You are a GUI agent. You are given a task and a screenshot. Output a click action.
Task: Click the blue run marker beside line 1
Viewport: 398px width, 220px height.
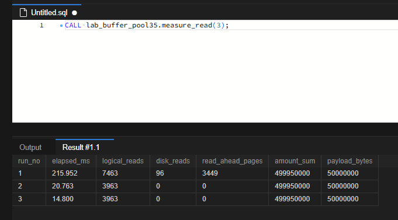click(61, 26)
